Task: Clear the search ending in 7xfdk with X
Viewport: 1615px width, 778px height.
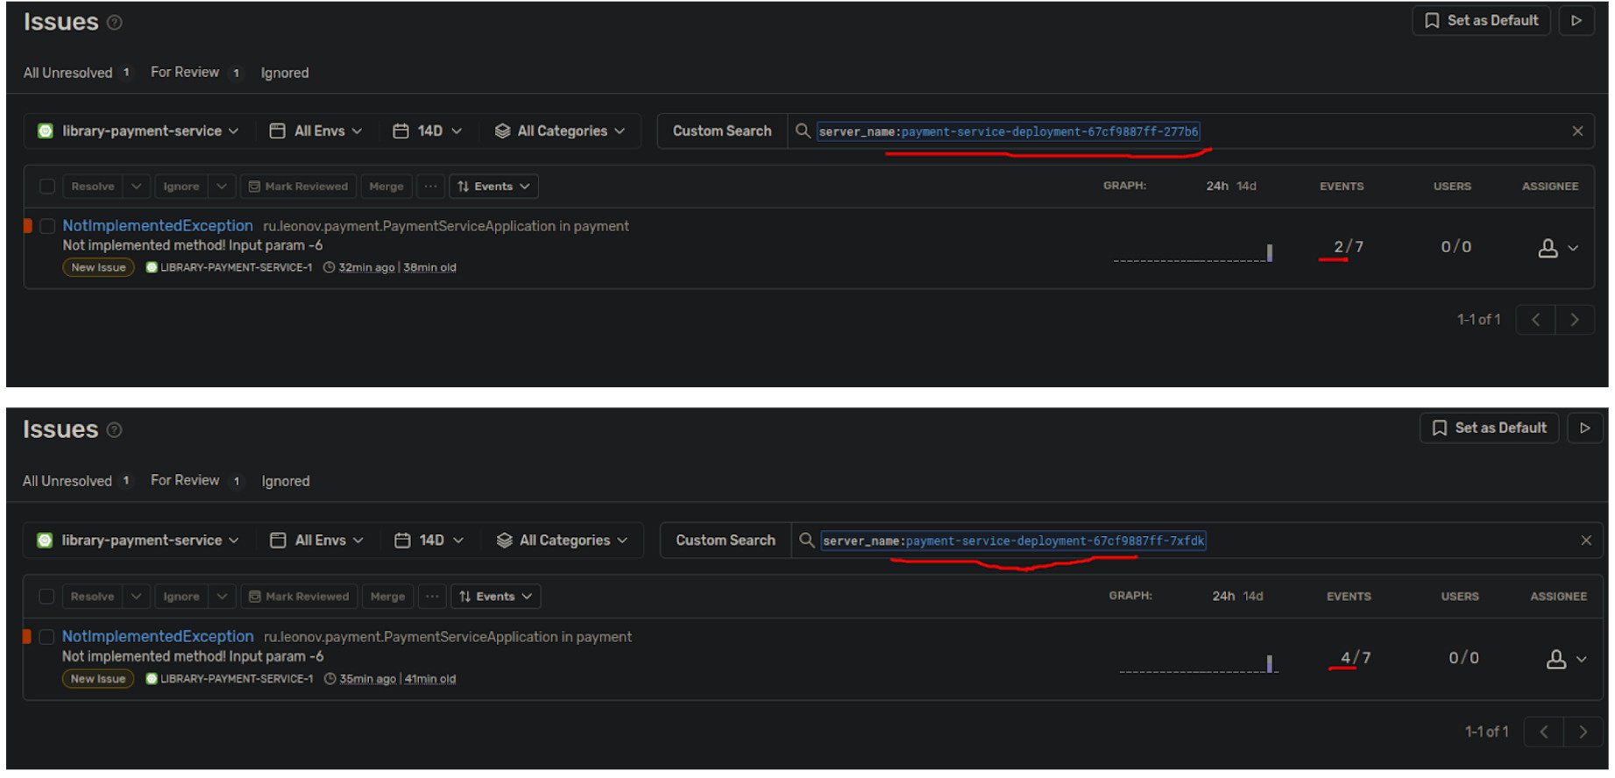Action: 1586,541
